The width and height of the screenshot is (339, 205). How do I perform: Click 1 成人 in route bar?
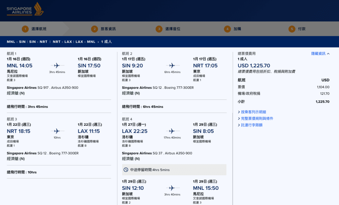[106, 42]
